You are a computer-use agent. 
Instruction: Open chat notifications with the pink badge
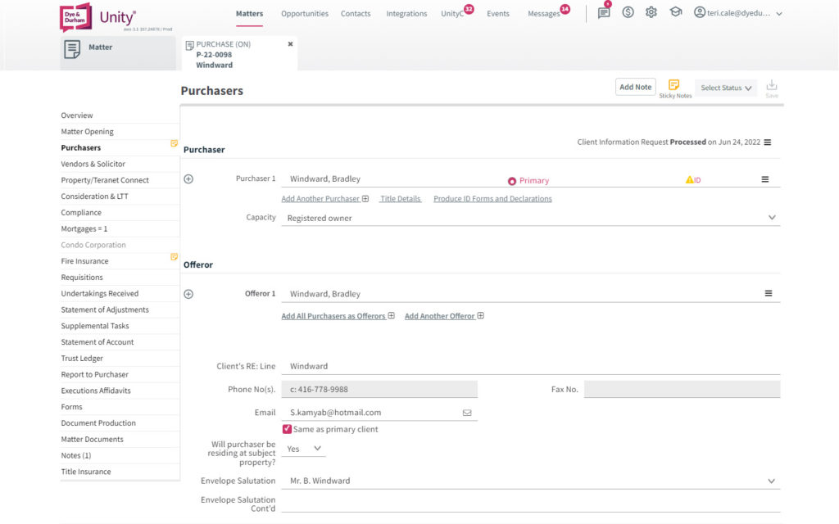603,12
